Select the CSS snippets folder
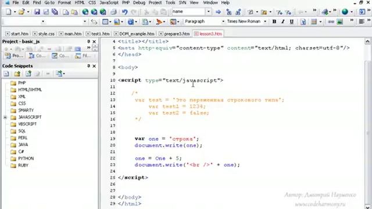Screen dimensions: 372x209 point(22,103)
